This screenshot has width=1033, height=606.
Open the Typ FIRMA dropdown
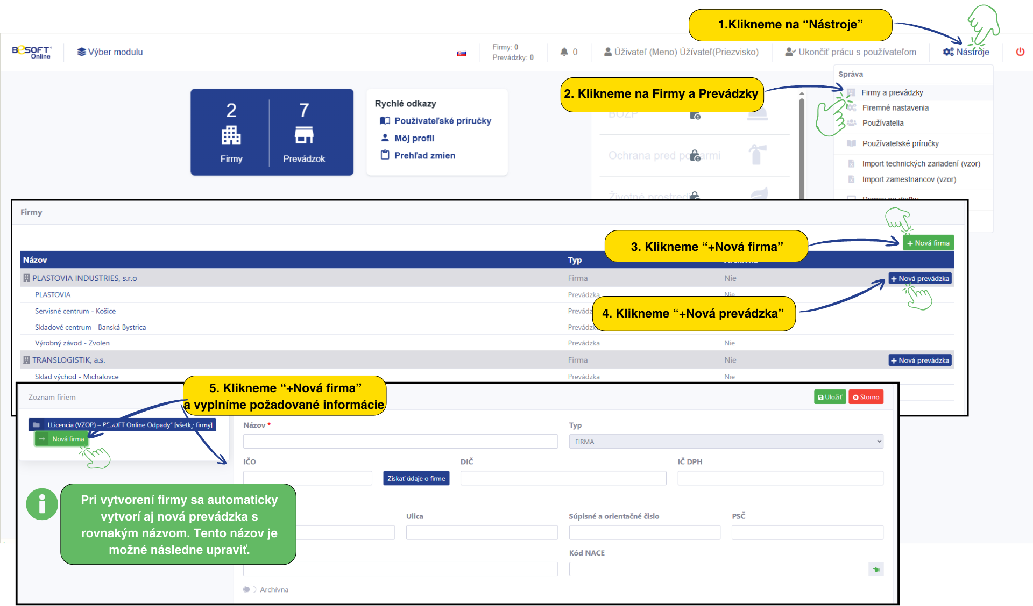(725, 442)
